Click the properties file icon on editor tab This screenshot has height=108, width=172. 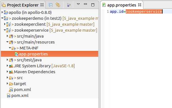104,5
